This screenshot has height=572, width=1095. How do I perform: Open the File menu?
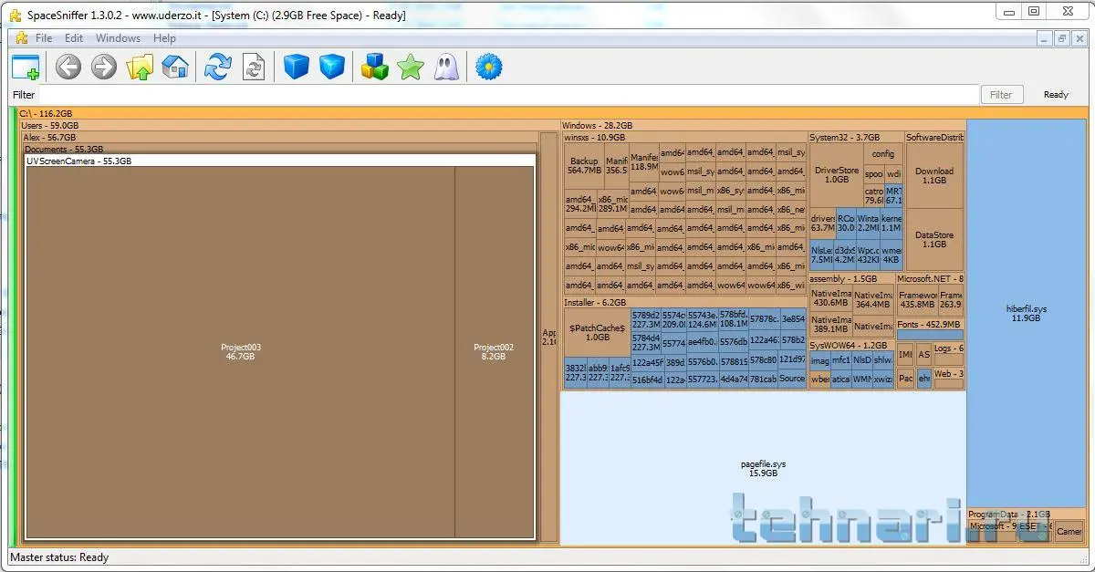(44, 38)
